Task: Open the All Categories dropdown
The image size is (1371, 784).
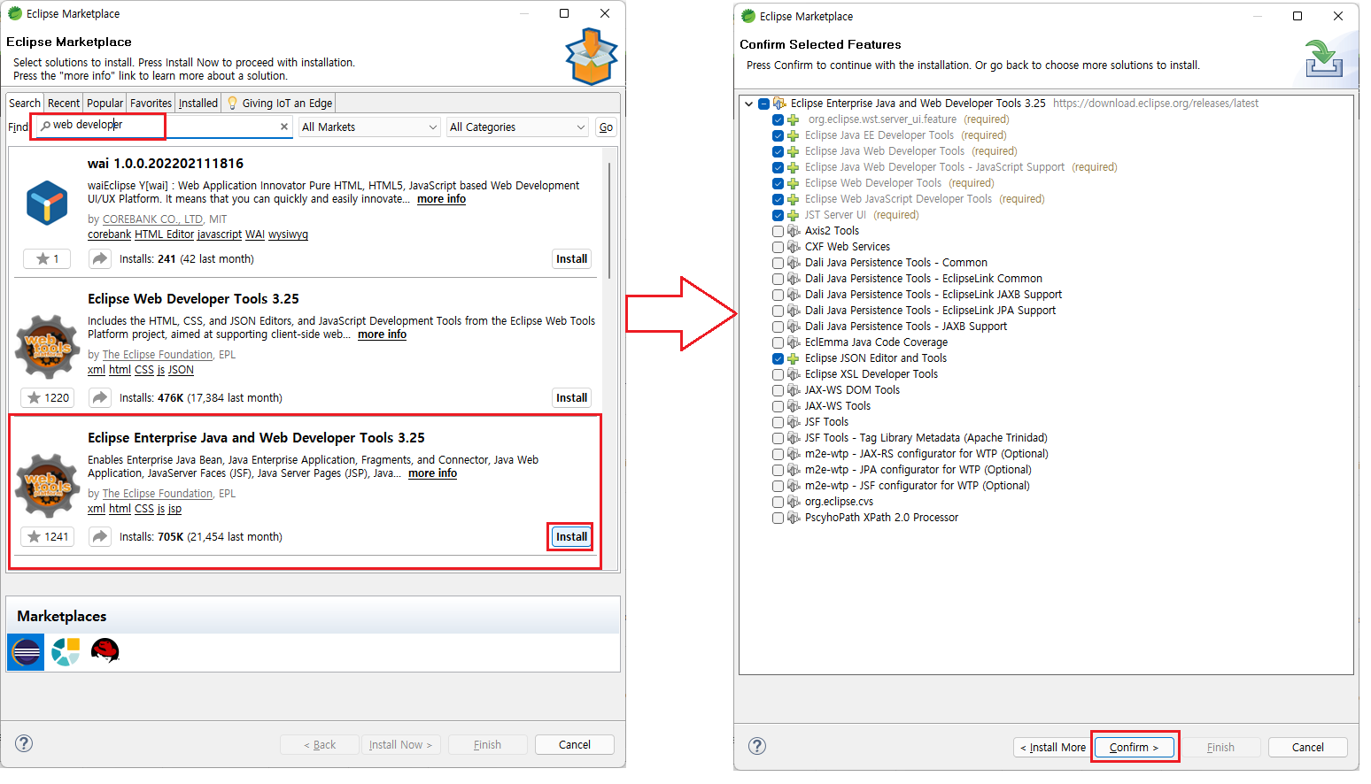Action: click(517, 127)
